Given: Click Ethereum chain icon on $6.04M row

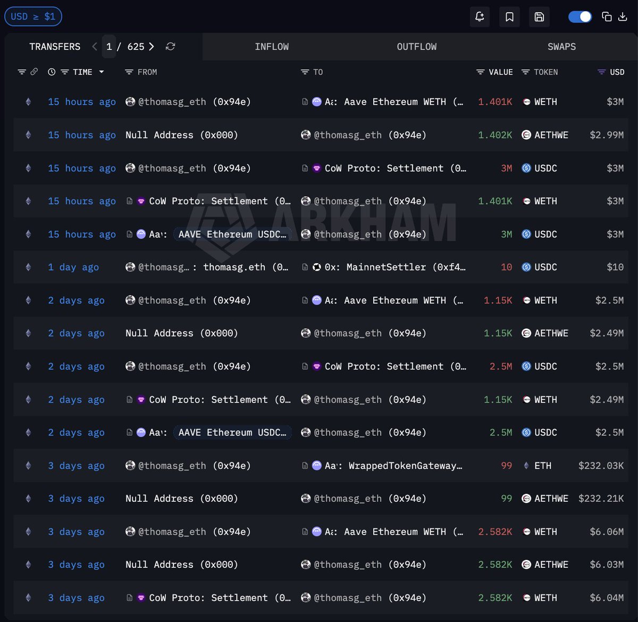Looking at the screenshot, I should tap(28, 598).
